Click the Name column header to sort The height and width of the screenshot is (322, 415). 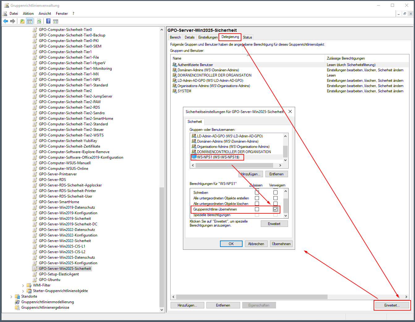pyautogui.click(x=248, y=58)
